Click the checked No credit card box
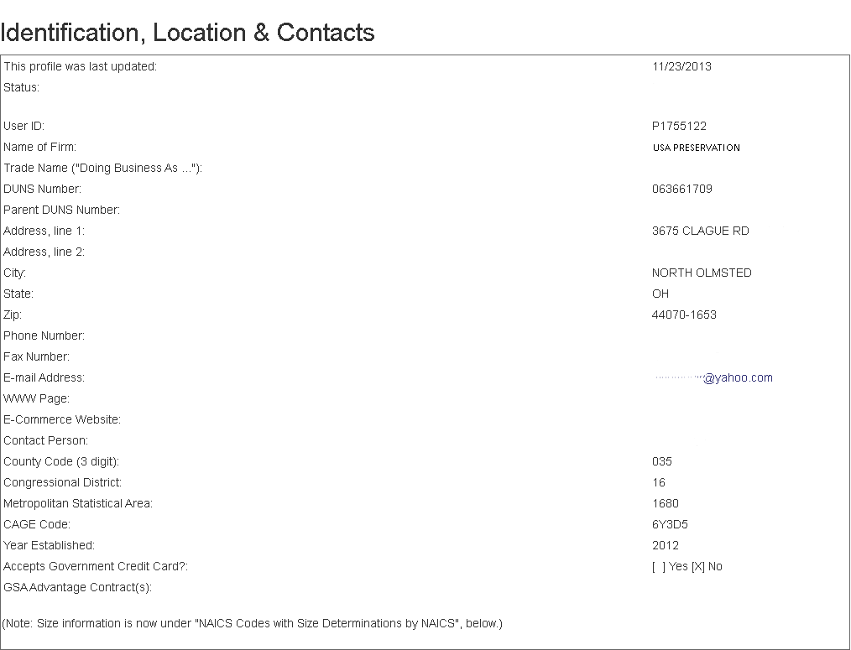This screenshot has width=851, height=650. click(x=697, y=566)
